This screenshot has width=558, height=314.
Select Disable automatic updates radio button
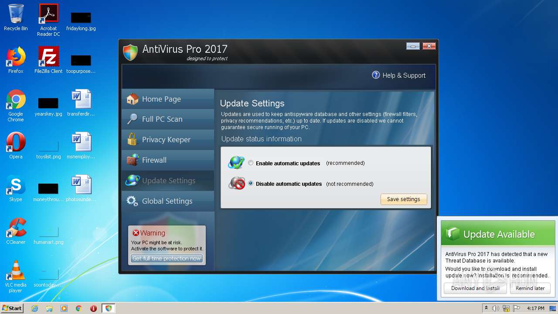point(251,184)
